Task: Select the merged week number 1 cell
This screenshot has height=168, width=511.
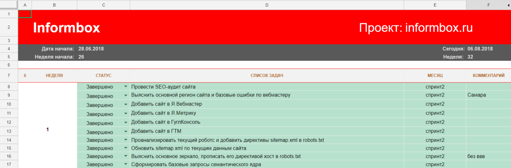Action: 48,130
